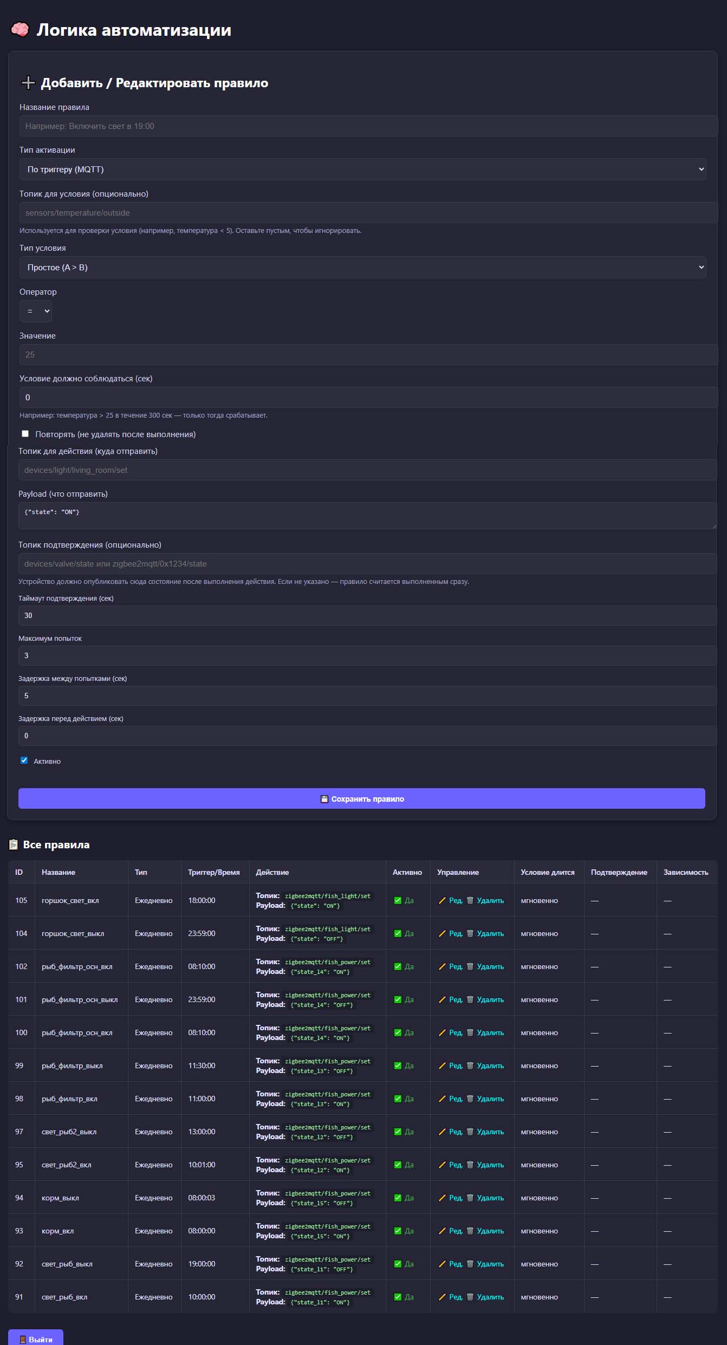Click the trash icon for rule 104
The width and height of the screenshot is (727, 1345).
470,933
